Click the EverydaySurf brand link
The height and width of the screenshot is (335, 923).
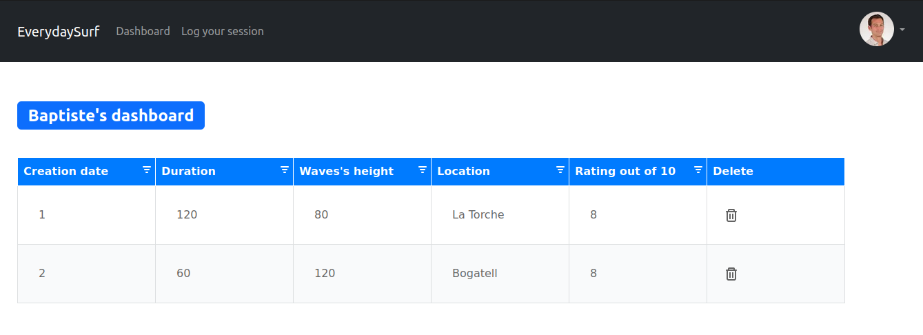(59, 31)
